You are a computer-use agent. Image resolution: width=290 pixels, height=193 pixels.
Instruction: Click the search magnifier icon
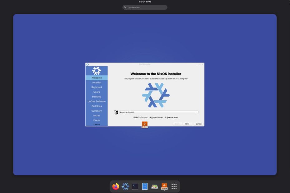click(125, 7)
